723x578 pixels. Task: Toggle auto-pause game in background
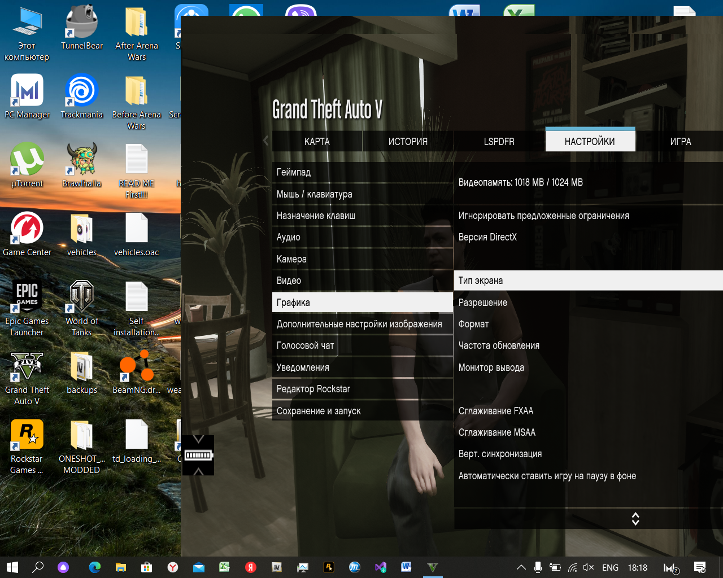[x=589, y=476]
